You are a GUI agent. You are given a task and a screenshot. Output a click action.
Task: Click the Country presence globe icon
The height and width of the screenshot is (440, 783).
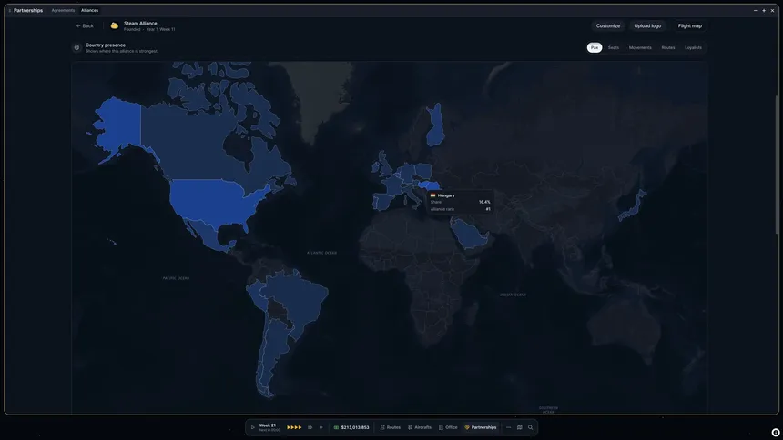(x=76, y=48)
